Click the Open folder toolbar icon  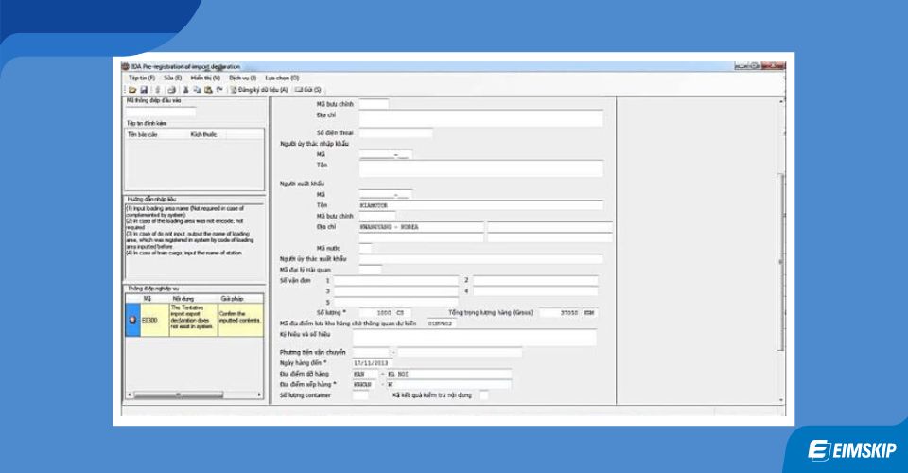[133, 89]
